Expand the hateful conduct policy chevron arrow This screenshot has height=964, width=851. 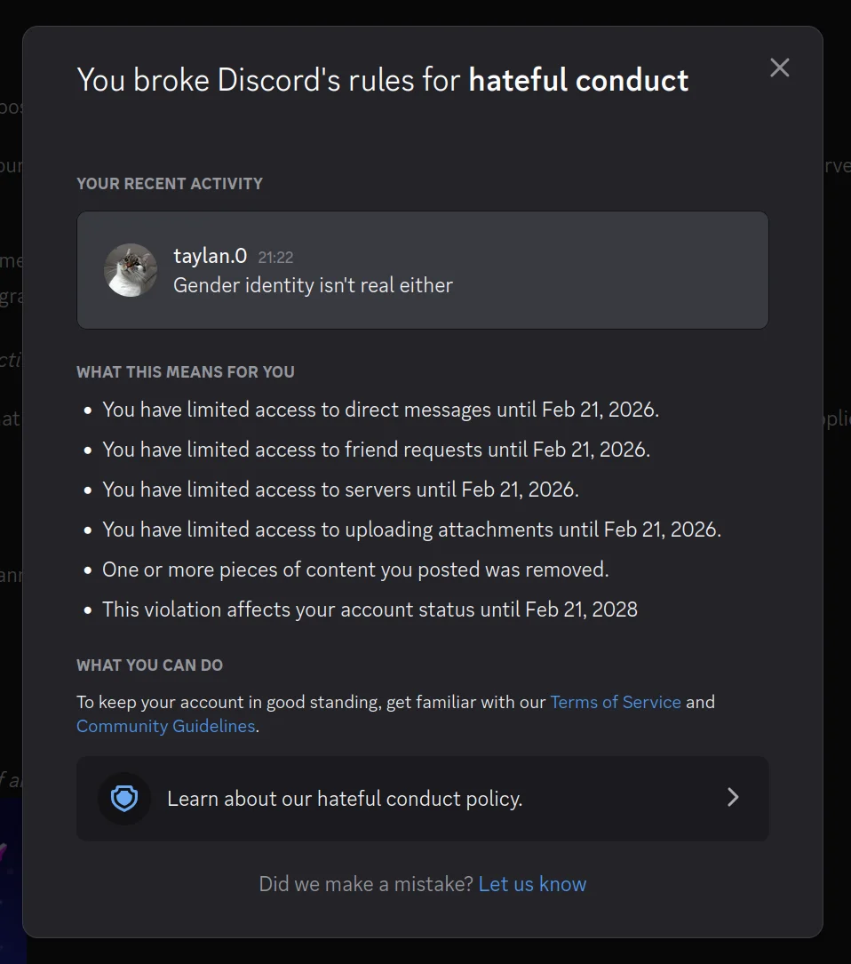coord(733,798)
